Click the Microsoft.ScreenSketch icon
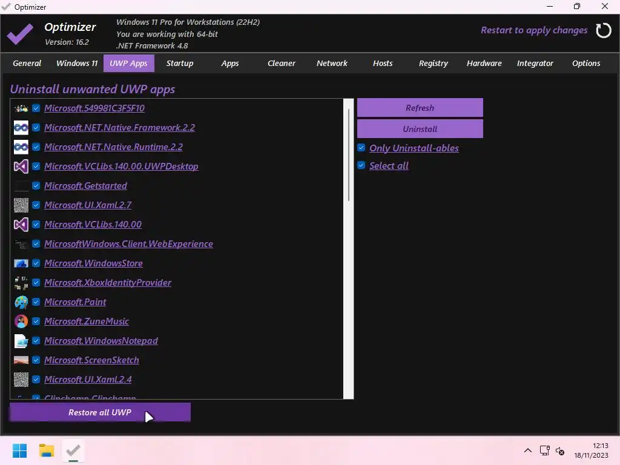The height and width of the screenshot is (465, 620). click(21, 360)
